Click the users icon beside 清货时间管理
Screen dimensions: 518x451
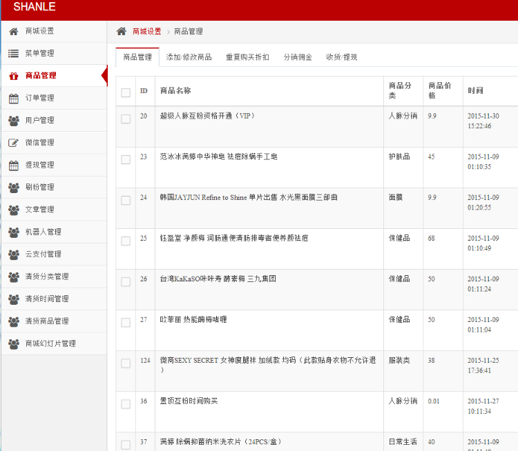(x=14, y=299)
